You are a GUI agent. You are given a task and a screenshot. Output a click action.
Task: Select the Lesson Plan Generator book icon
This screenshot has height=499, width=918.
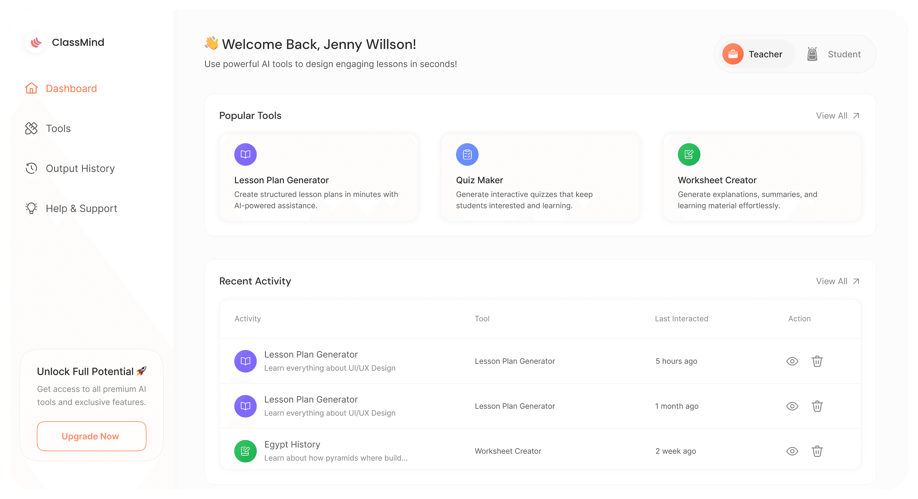pyautogui.click(x=245, y=155)
